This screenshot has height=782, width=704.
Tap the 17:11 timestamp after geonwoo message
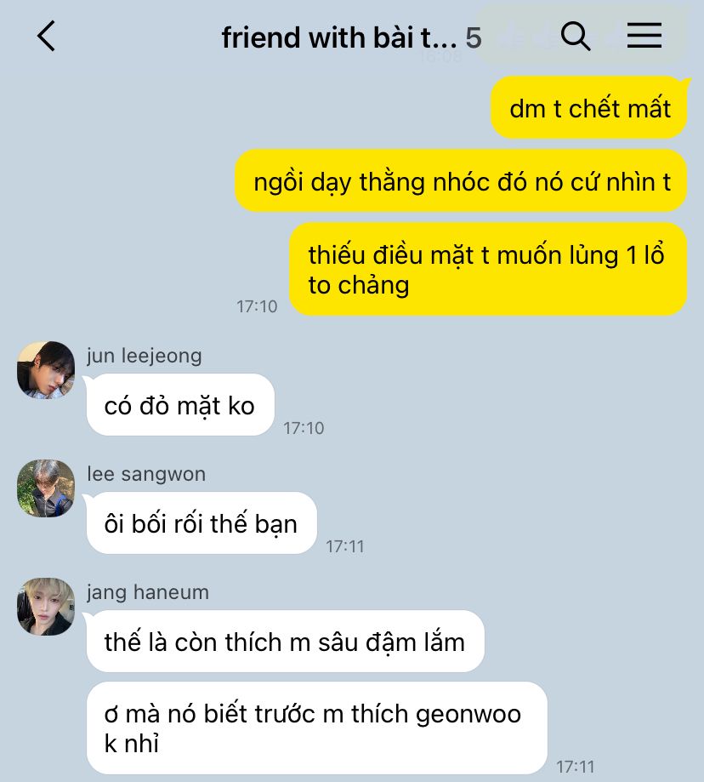pos(576,766)
